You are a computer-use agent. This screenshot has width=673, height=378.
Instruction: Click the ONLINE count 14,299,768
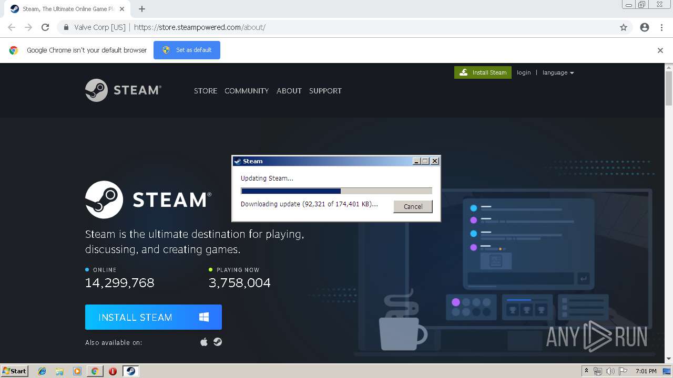click(x=120, y=283)
